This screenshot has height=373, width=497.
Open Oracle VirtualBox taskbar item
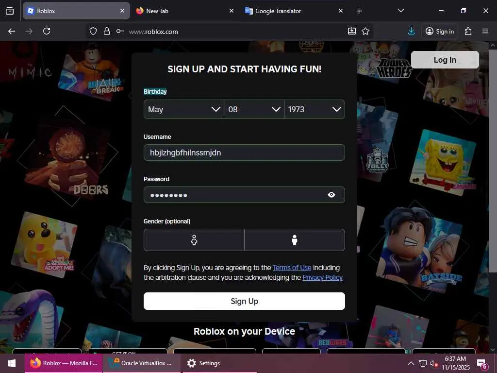pyautogui.click(x=141, y=363)
